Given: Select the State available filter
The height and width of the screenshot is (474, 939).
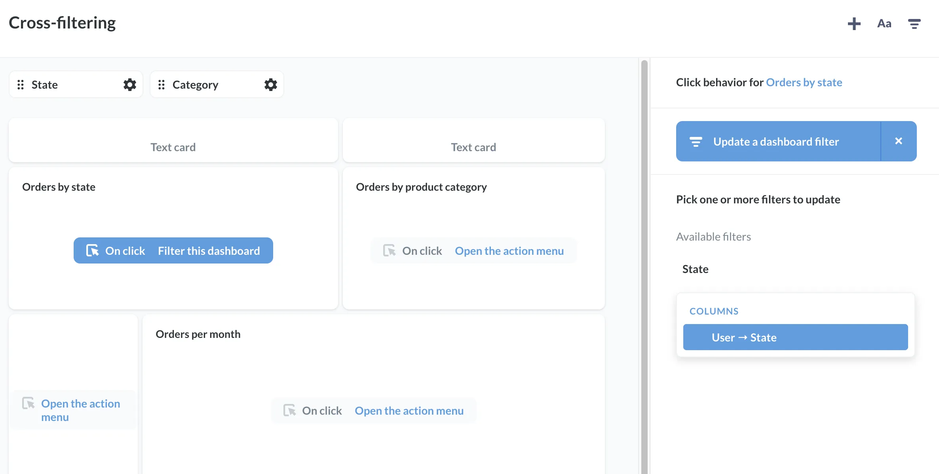Looking at the screenshot, I should coord(695,269).
